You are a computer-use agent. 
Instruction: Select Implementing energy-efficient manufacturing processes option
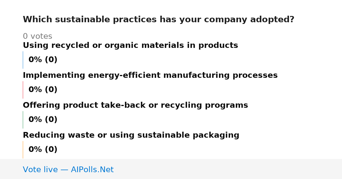150,76
